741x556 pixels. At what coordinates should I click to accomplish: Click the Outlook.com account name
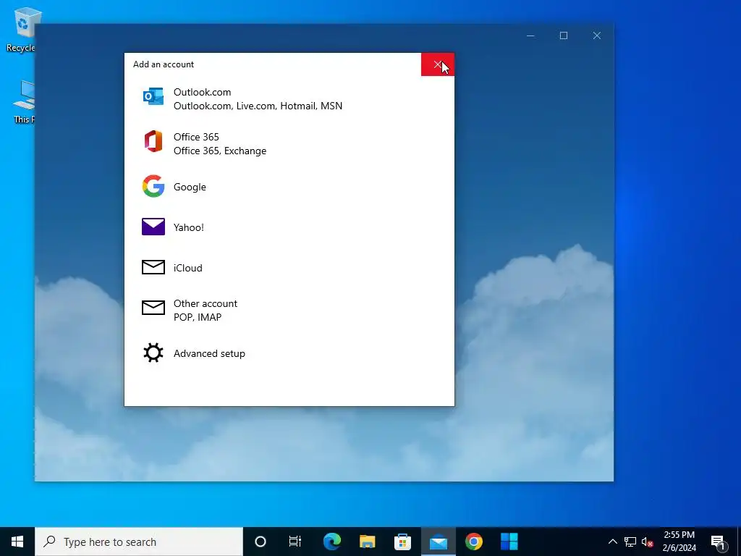(x=203, y=92)
